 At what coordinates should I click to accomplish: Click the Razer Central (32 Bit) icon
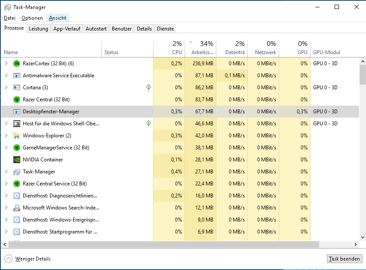point(17,100)
